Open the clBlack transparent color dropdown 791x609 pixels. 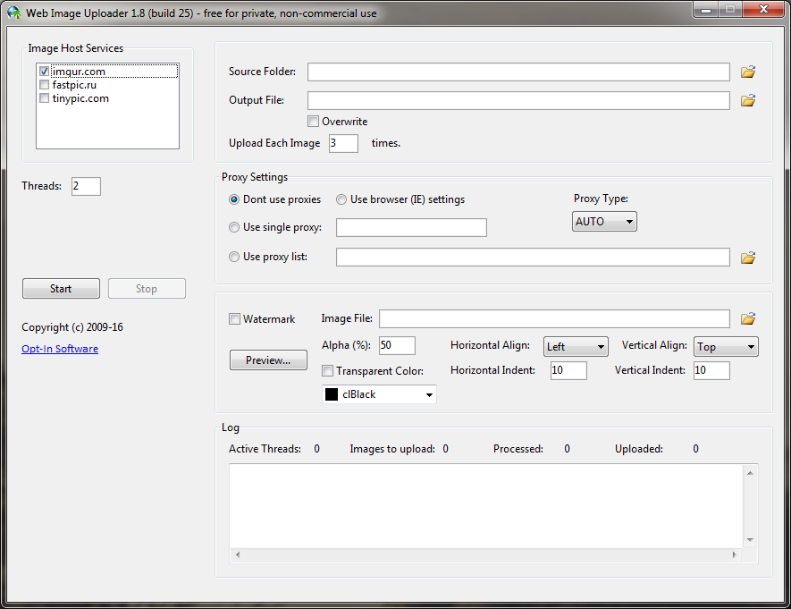(379, 394)
